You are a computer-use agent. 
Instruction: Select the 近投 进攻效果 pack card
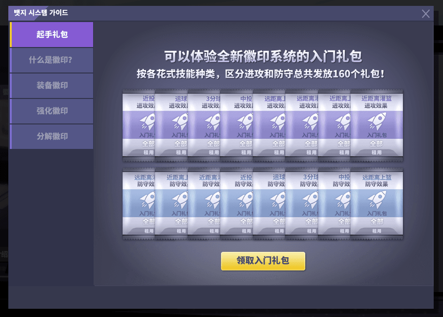(x=138, y=125)
